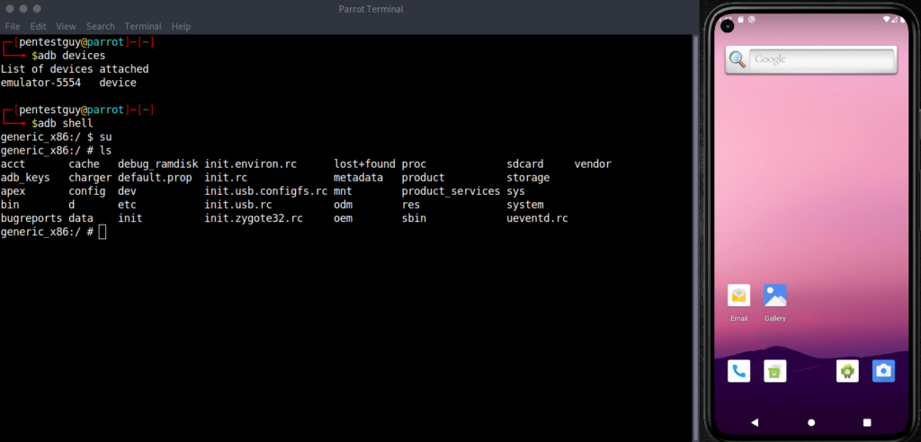
Task: Open the File menu in Parrot Terminal
Action: (x=13, y=26)
